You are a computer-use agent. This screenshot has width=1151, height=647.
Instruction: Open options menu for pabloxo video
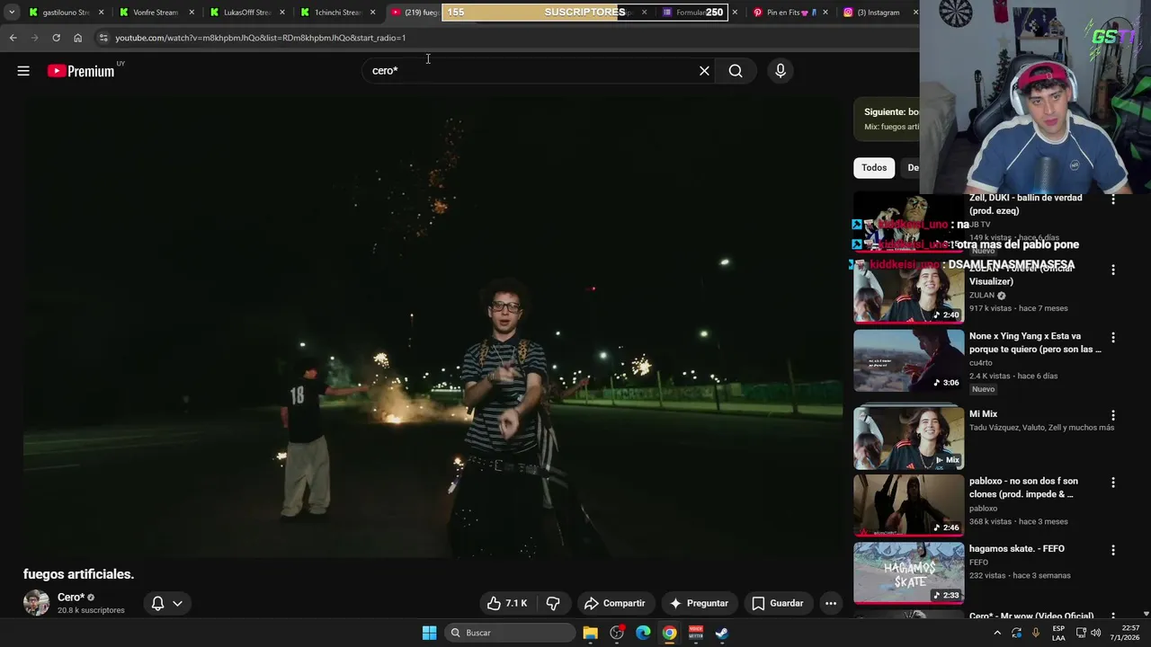tap(1113, 483)
